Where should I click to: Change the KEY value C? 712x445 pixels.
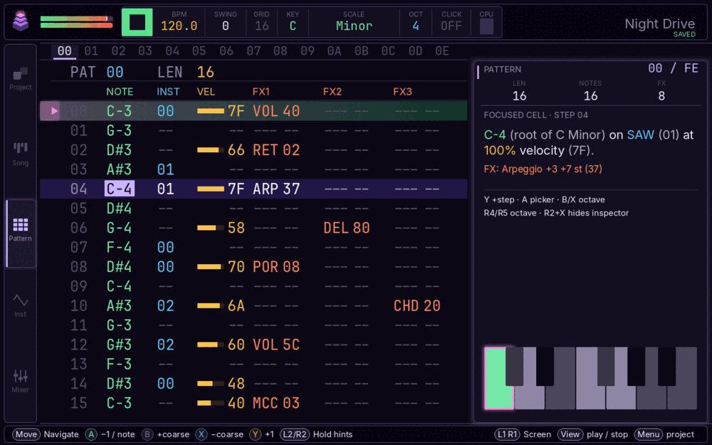tap(293, 26)
